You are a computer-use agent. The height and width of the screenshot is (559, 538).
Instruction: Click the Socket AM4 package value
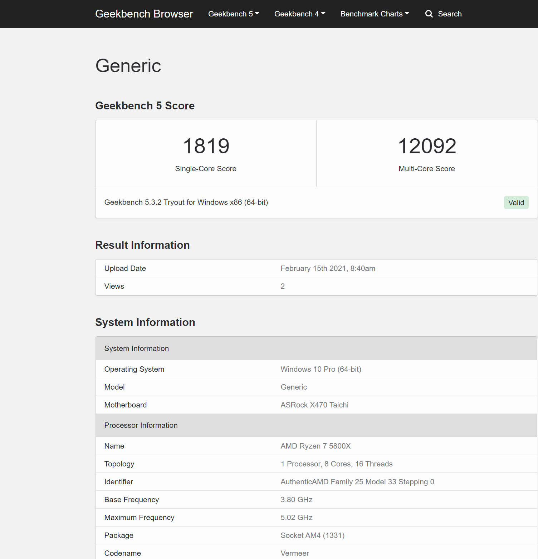point(312,535)
